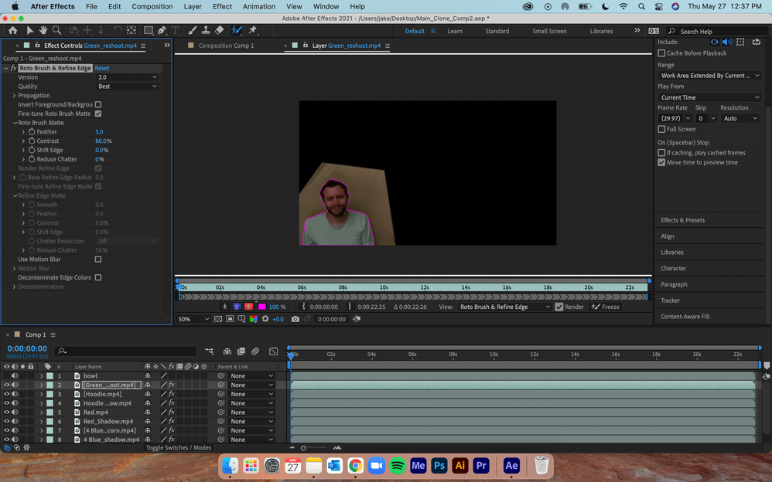The height and width of the screenshot is (482, 772).
Task: Click the Home screen icon in the toolbar
Action: [x=12, y=30]
